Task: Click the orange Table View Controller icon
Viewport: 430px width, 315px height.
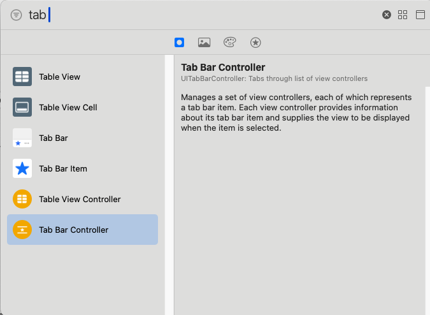Action: point(22,199)
